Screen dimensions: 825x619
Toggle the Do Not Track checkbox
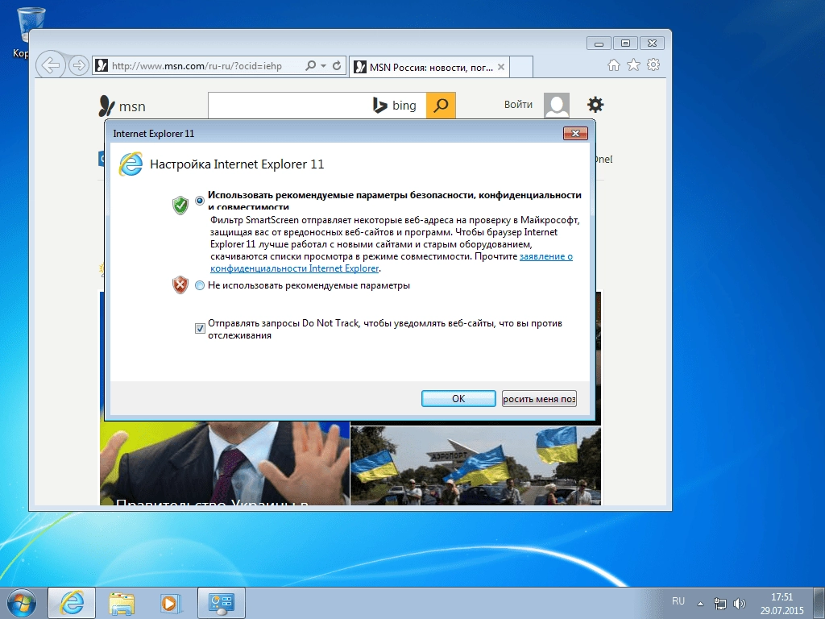pos(200,329)
